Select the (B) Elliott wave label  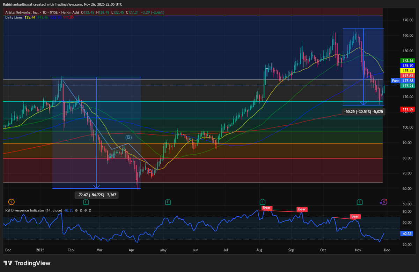[x=128, y=138]
